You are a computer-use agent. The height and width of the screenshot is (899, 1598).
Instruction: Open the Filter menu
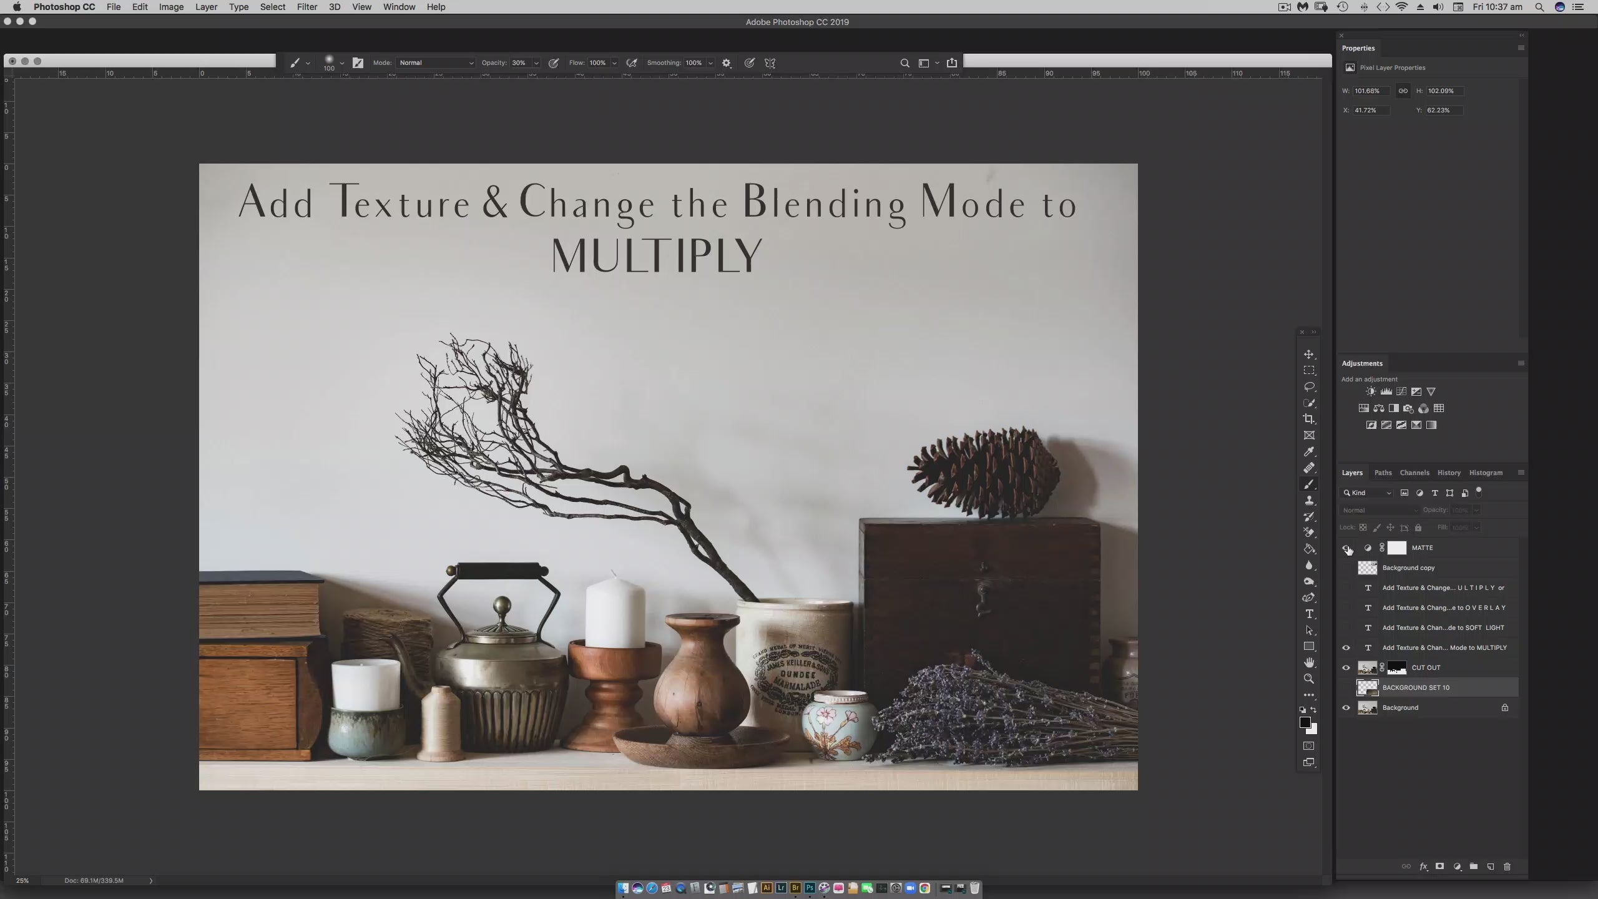[306, 7]
